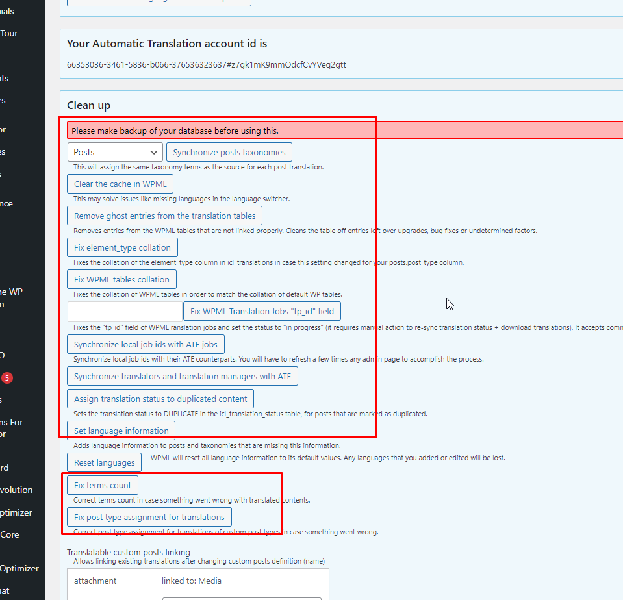Click the 'ptimizer' sidebar item above Core

pos(16,512)
